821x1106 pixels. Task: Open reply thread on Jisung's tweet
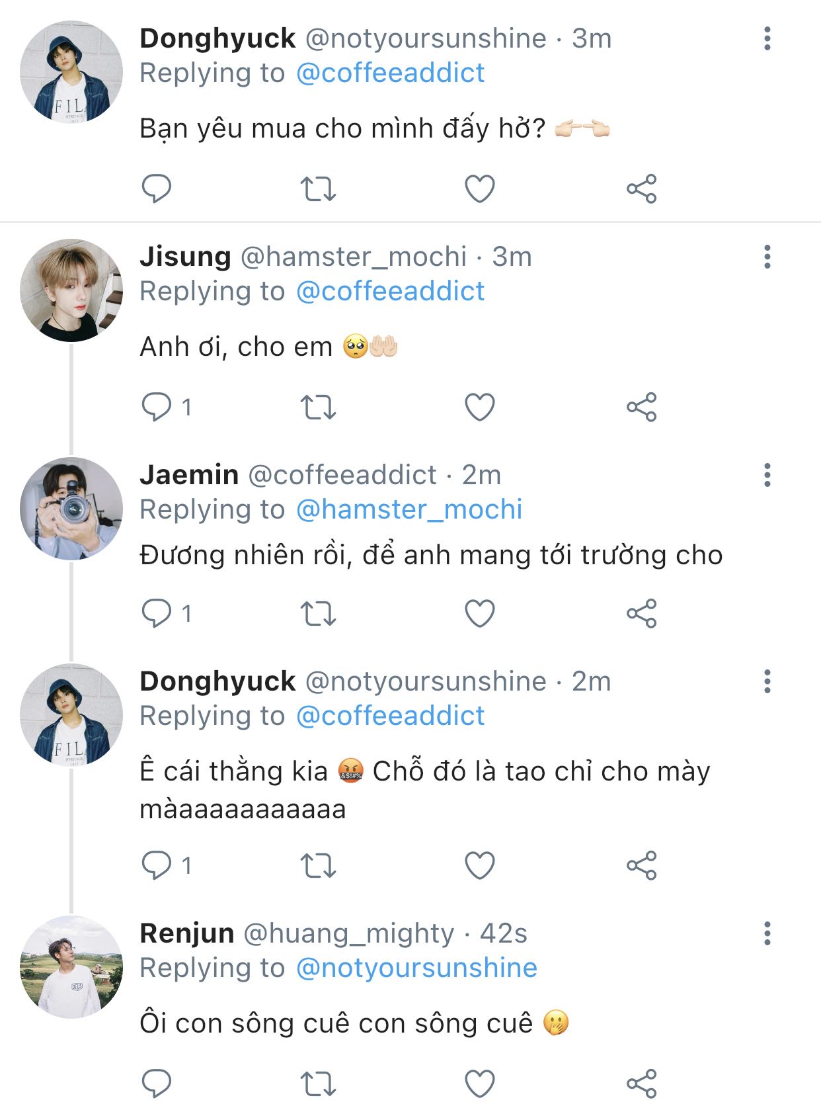[x=157, y=407]
